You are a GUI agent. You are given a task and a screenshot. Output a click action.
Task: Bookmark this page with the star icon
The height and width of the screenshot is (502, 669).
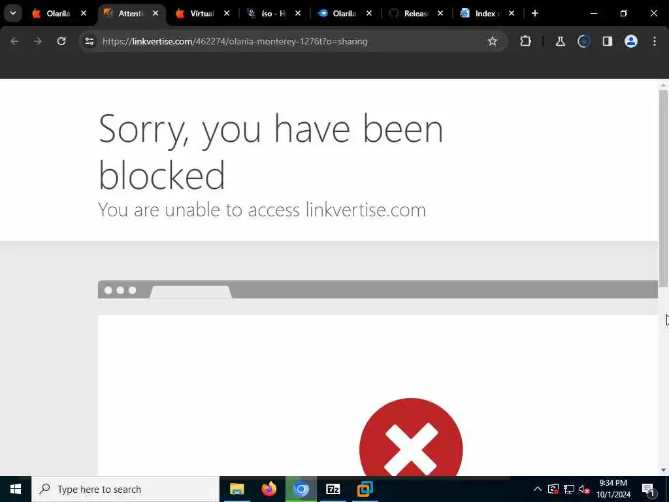pos(493,41)
